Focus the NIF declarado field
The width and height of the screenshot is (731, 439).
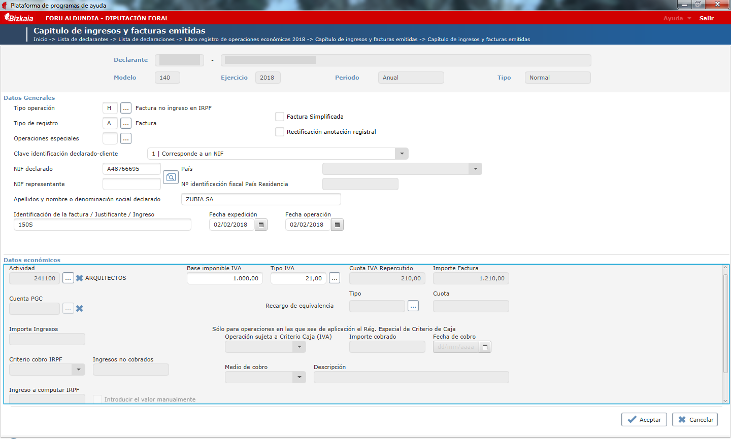[x=131, y=169]
